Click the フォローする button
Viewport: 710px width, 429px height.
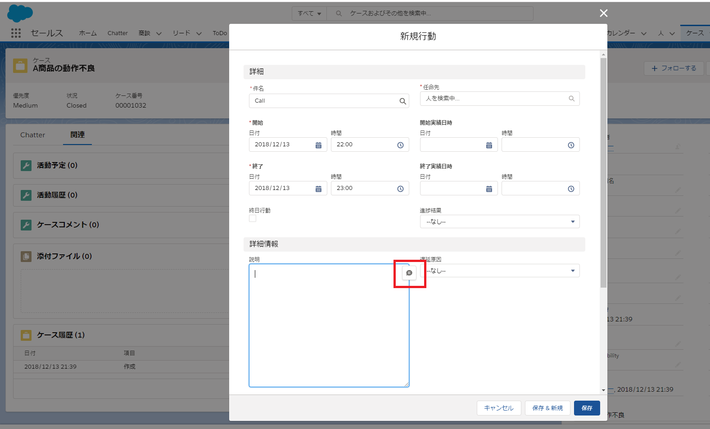[x=674, y=68]
